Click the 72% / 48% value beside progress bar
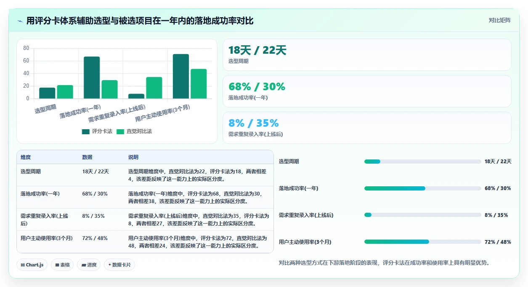The width and height of the screenshot is (528, 287). point(498,242)
